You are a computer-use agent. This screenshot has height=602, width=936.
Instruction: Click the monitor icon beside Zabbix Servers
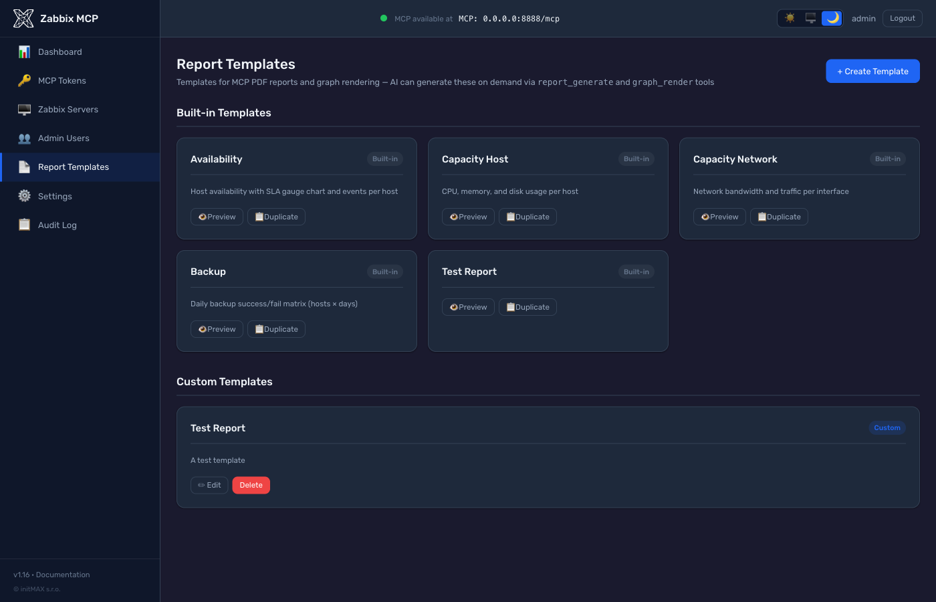tap(25, 109)
